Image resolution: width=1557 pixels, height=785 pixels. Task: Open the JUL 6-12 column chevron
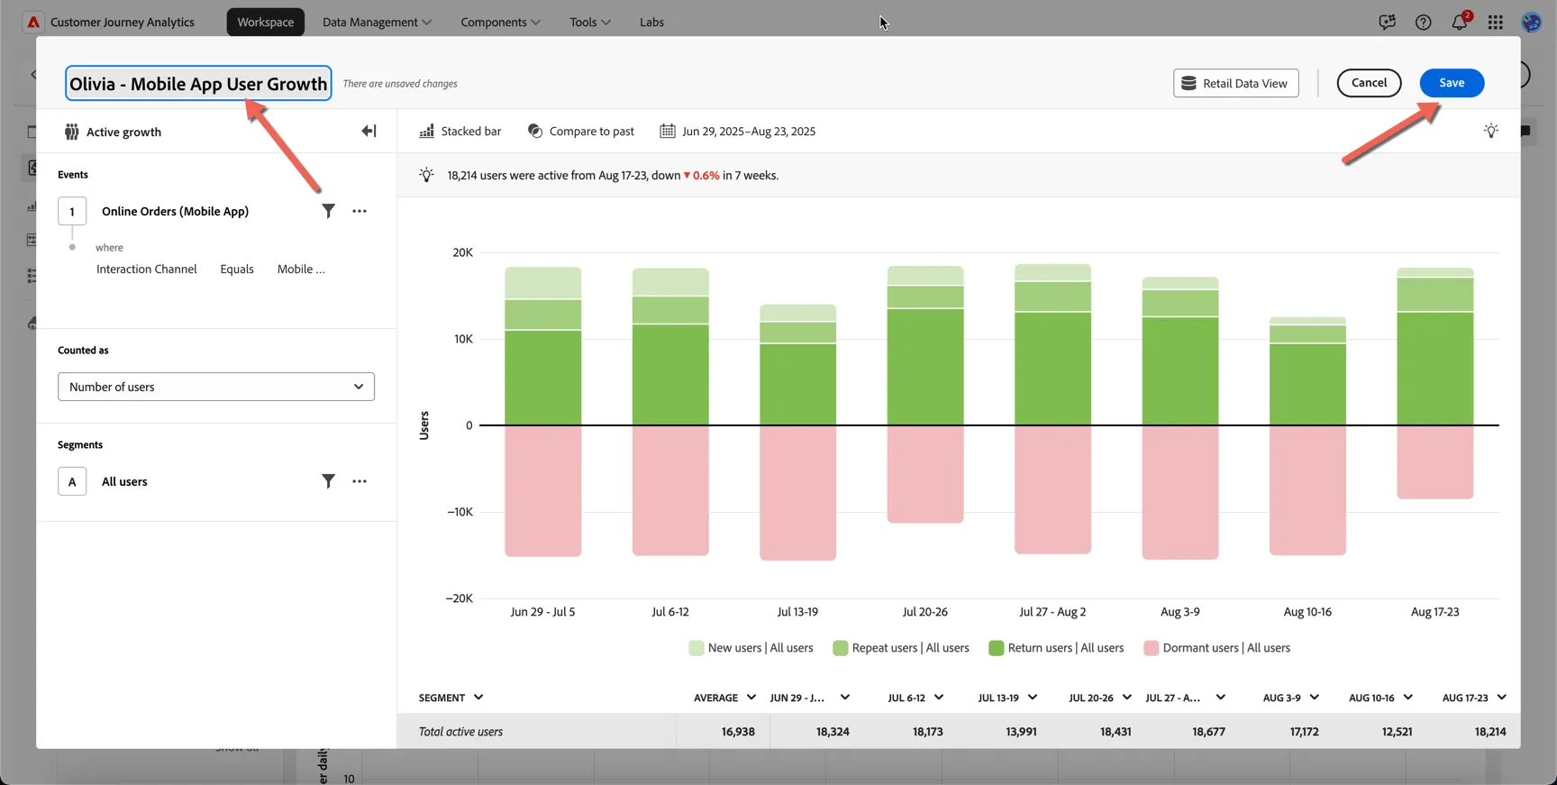(939, 698)
